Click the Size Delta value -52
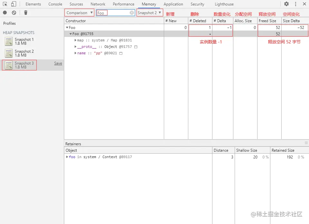 [x=301, y=28]
